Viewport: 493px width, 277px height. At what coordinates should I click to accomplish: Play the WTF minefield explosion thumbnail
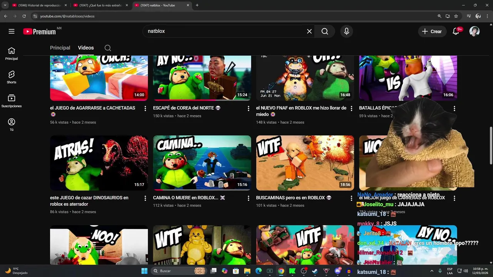[305, 163]
